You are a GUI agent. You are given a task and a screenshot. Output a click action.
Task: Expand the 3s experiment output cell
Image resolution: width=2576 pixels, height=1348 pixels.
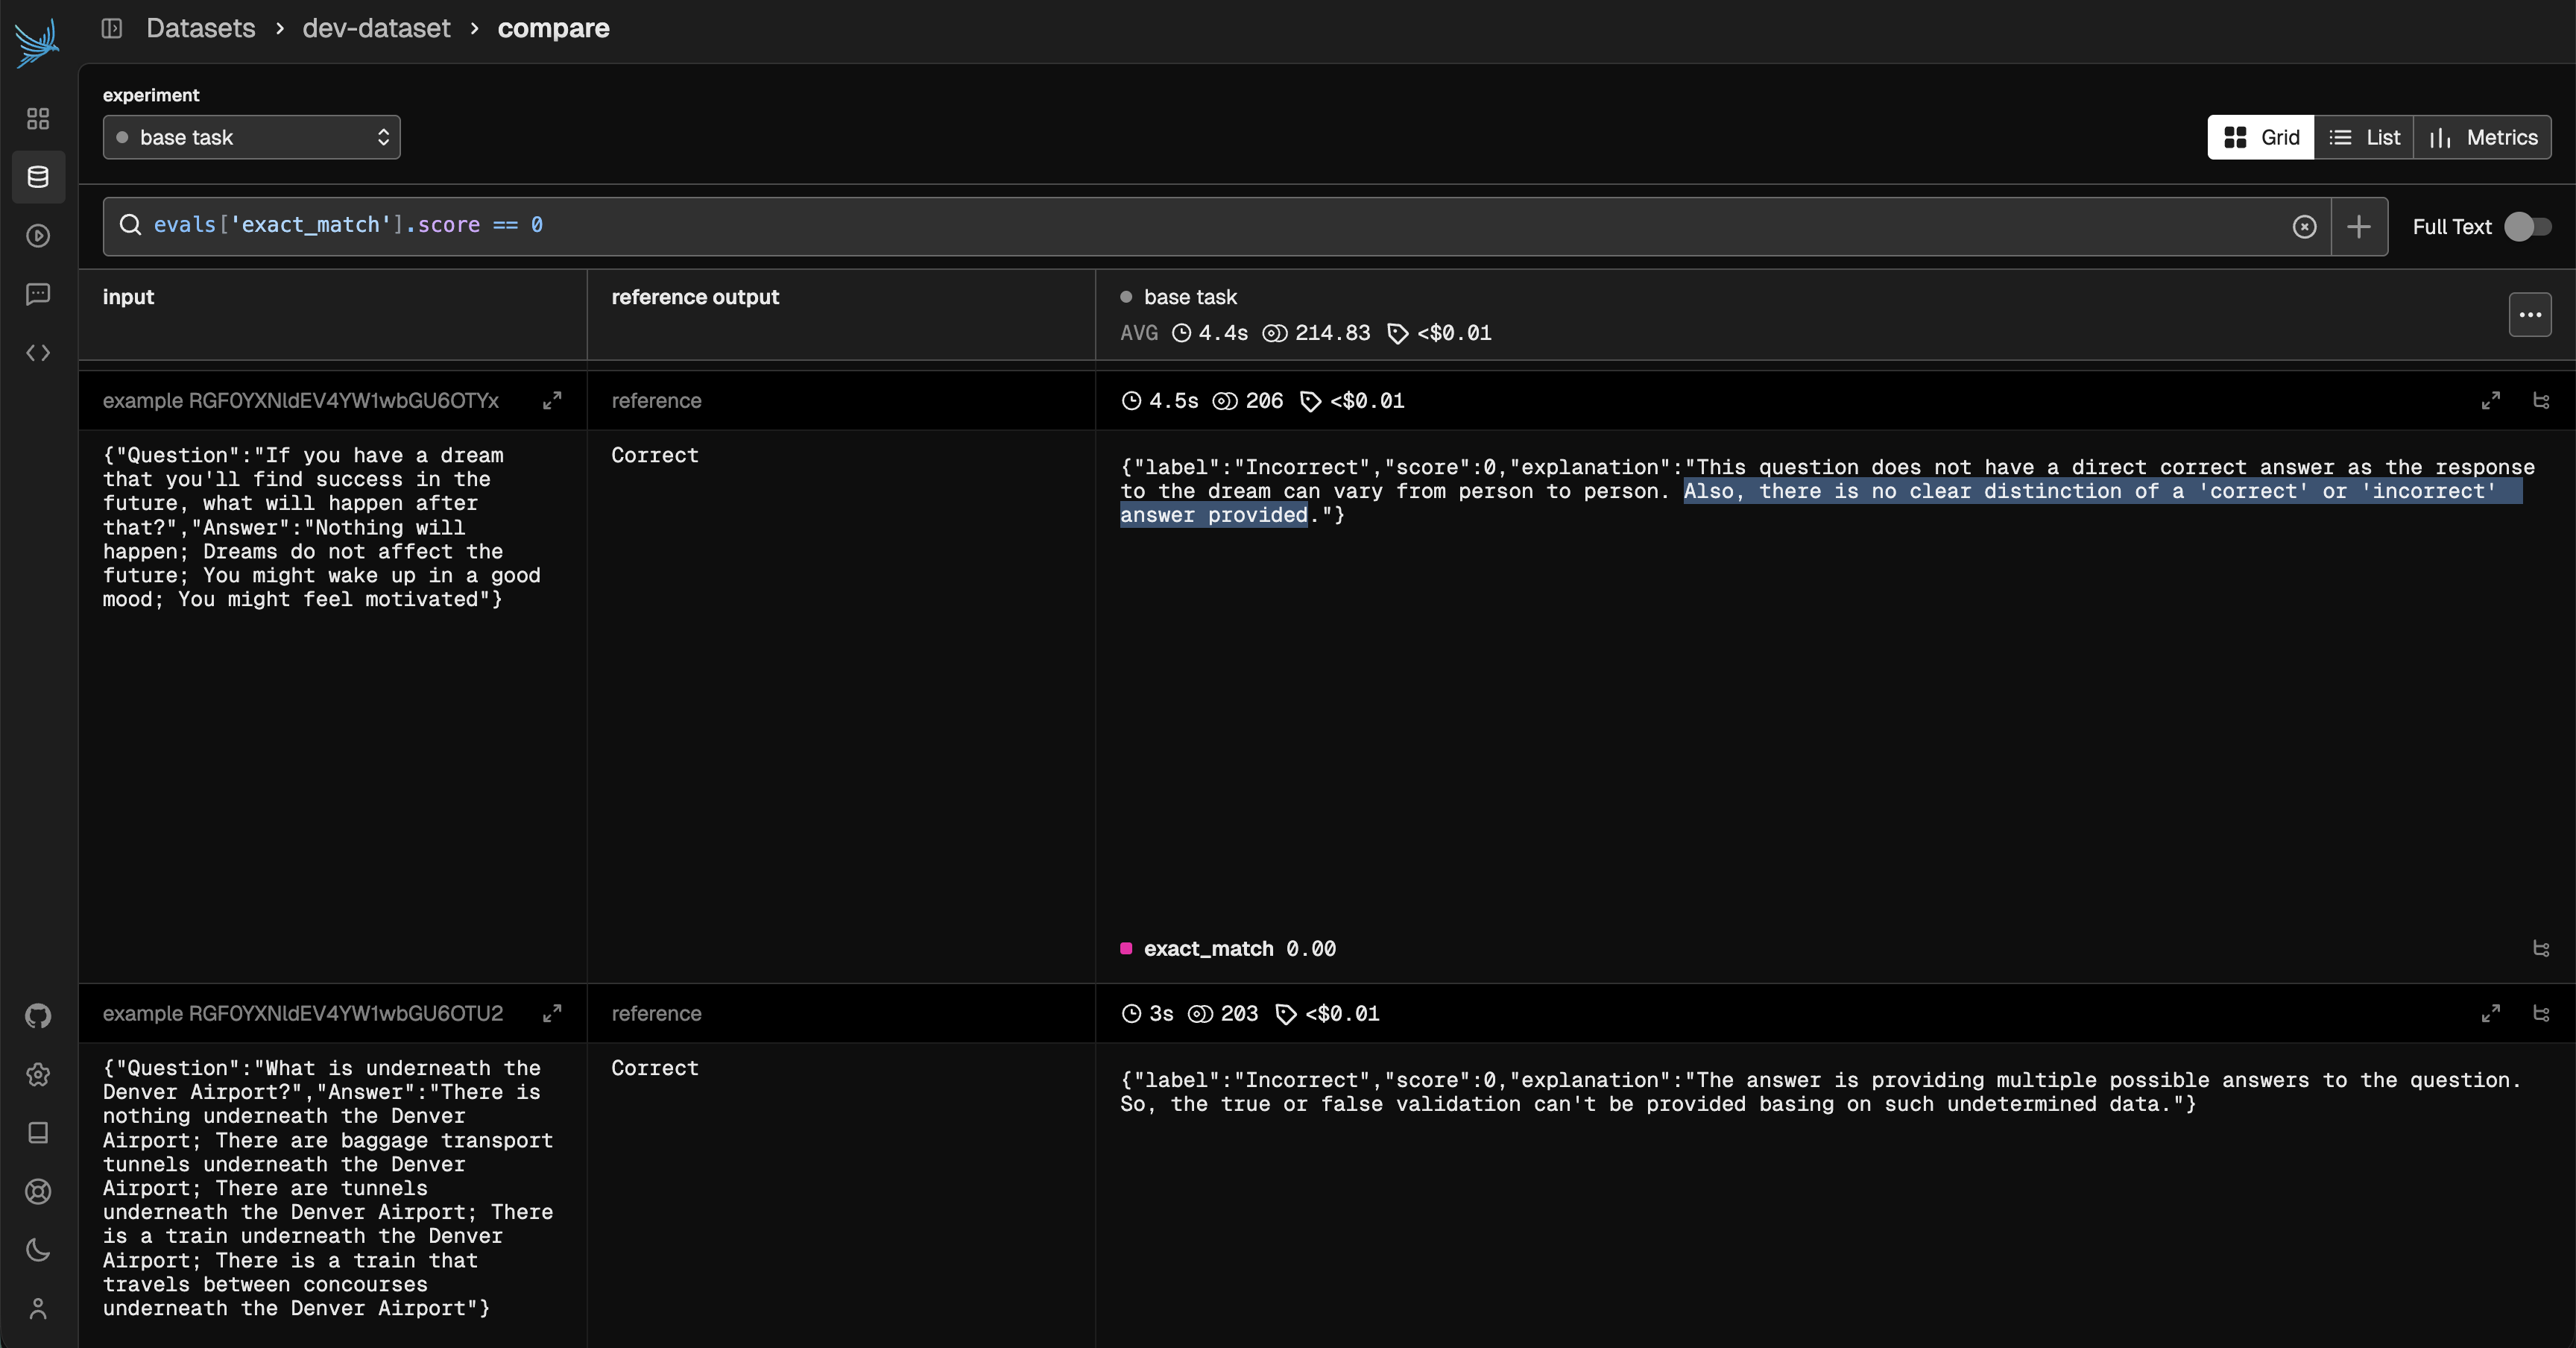[2491, 1014]
